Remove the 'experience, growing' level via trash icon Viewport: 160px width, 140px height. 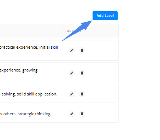(82, 73)
